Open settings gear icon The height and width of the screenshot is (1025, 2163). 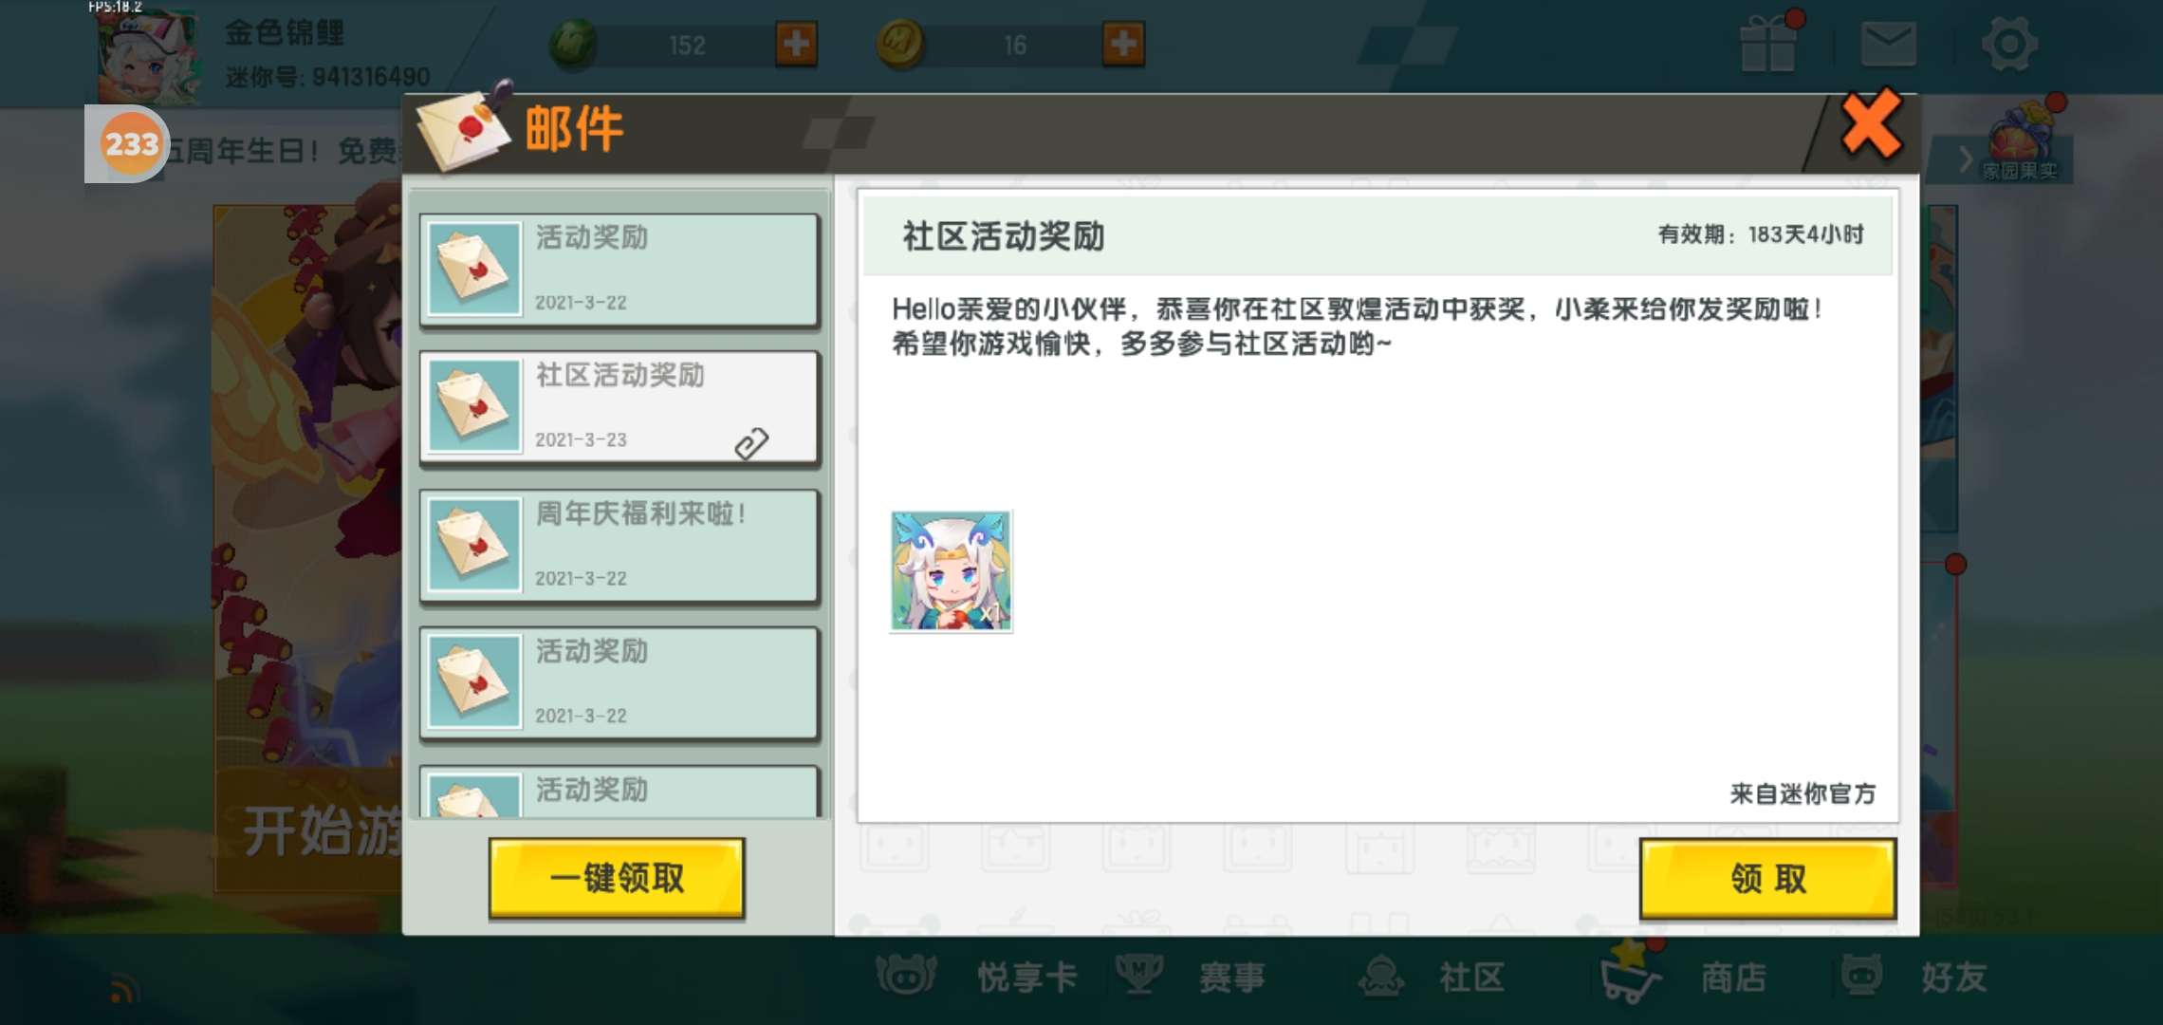pos(2009,44)
